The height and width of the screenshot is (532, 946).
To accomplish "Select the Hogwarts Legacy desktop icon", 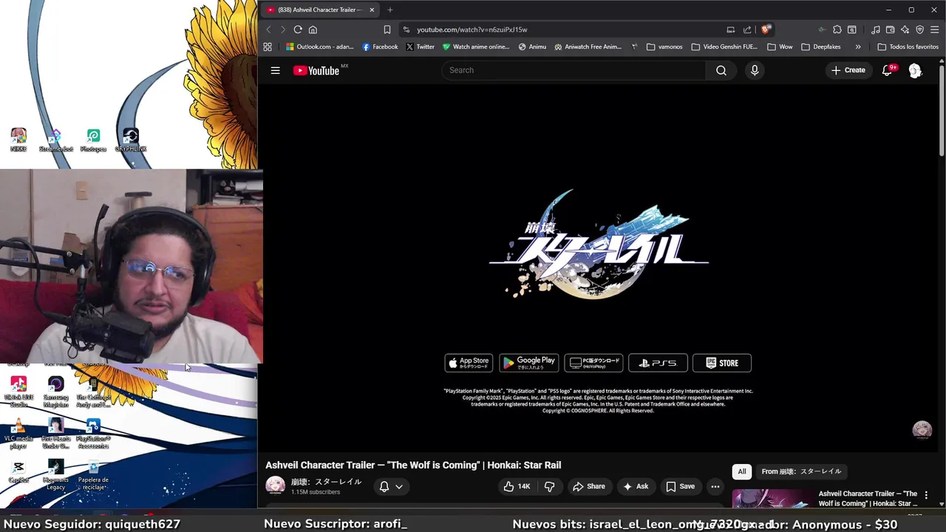I will point(56,475).
